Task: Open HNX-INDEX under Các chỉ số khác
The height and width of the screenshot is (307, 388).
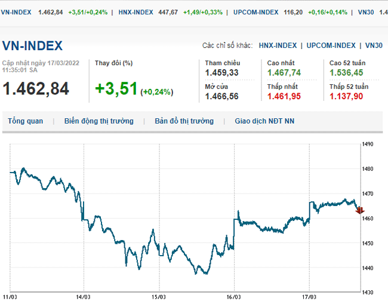Action: (278, 45)
